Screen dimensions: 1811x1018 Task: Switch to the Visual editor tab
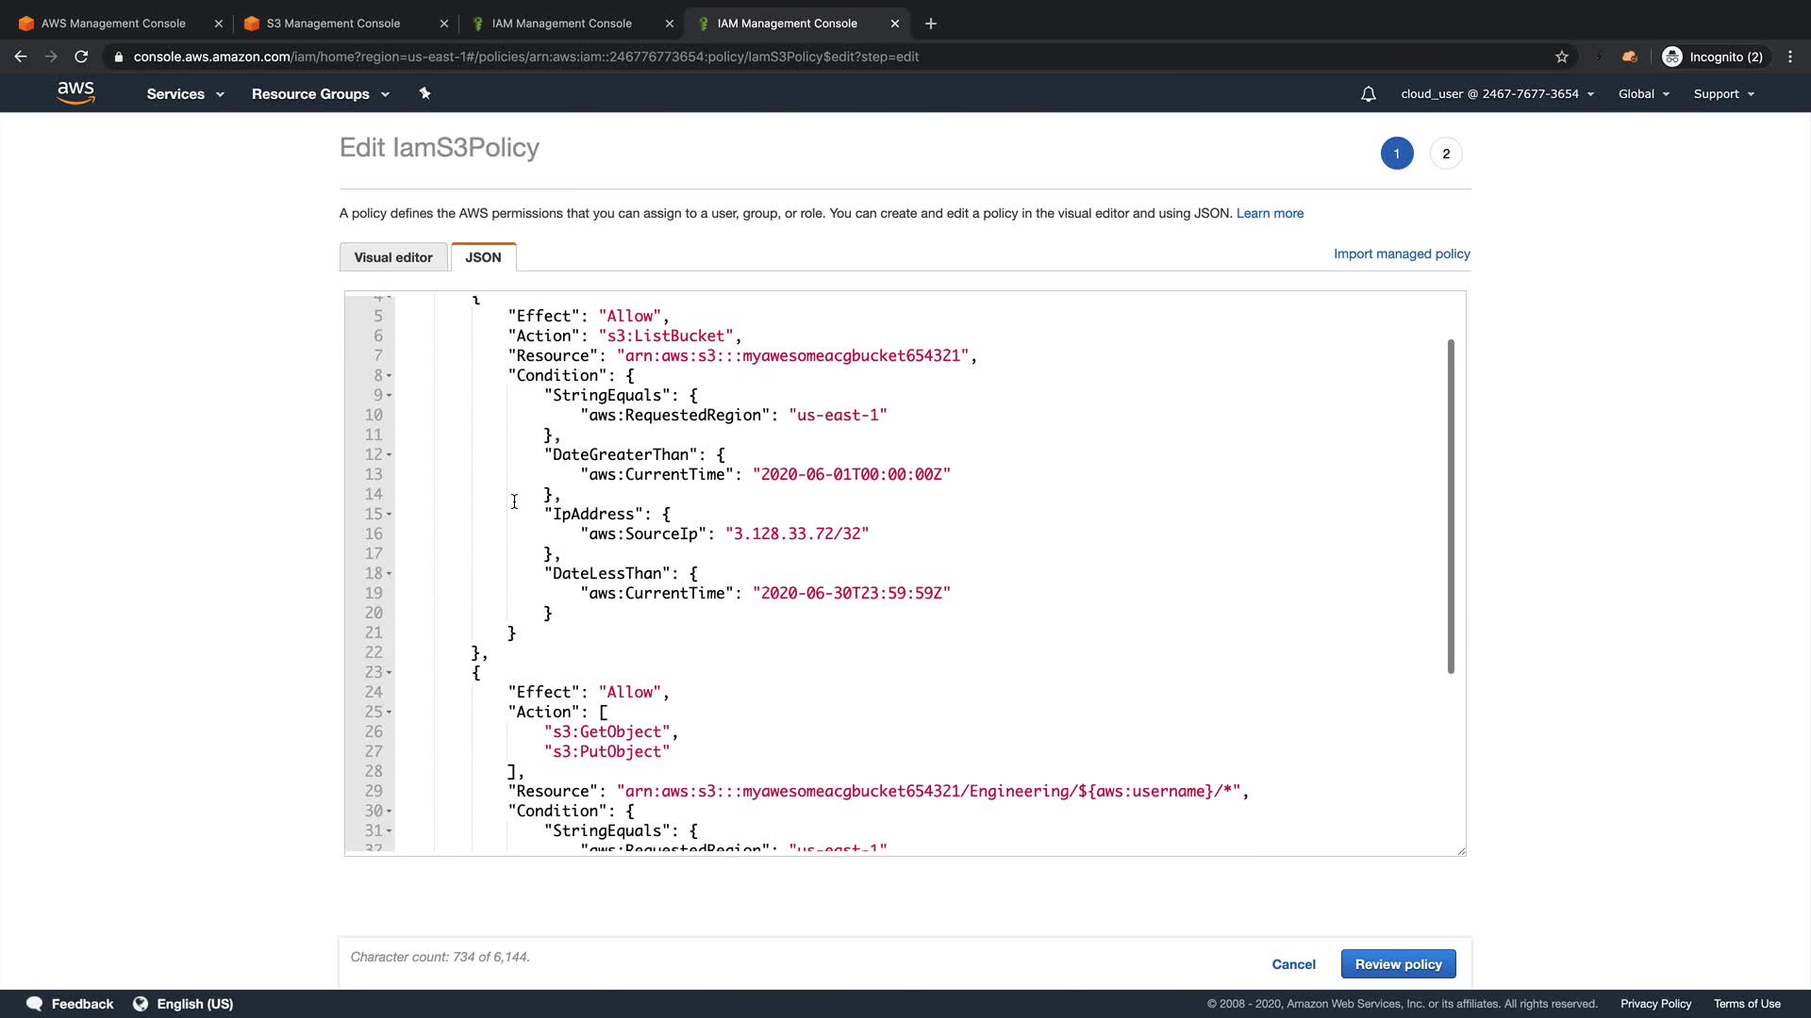click(x=393, y=257)
